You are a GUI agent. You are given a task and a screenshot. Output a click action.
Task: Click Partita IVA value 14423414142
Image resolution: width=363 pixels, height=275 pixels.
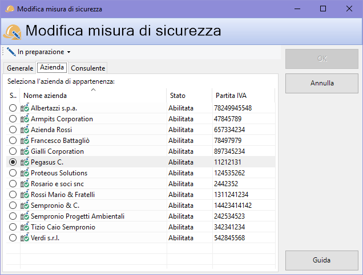pos(233,206)
